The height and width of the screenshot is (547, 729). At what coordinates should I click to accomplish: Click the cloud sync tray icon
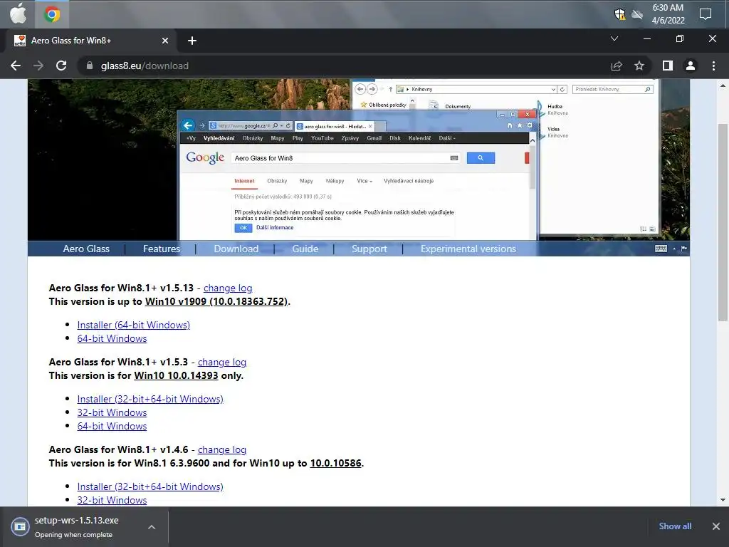(637, 14)
